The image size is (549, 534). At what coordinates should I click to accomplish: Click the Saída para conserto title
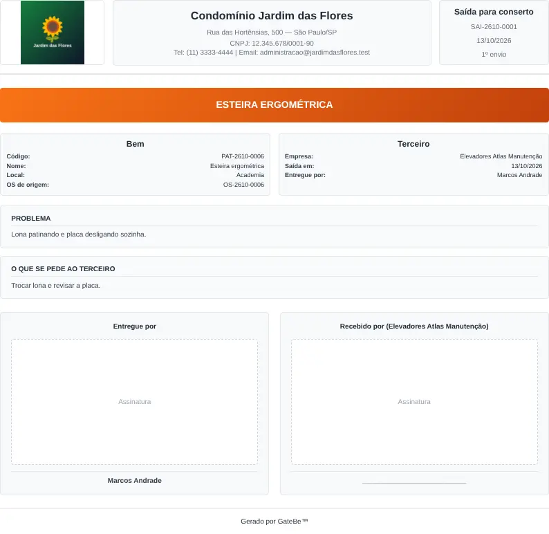coord(494,12)
